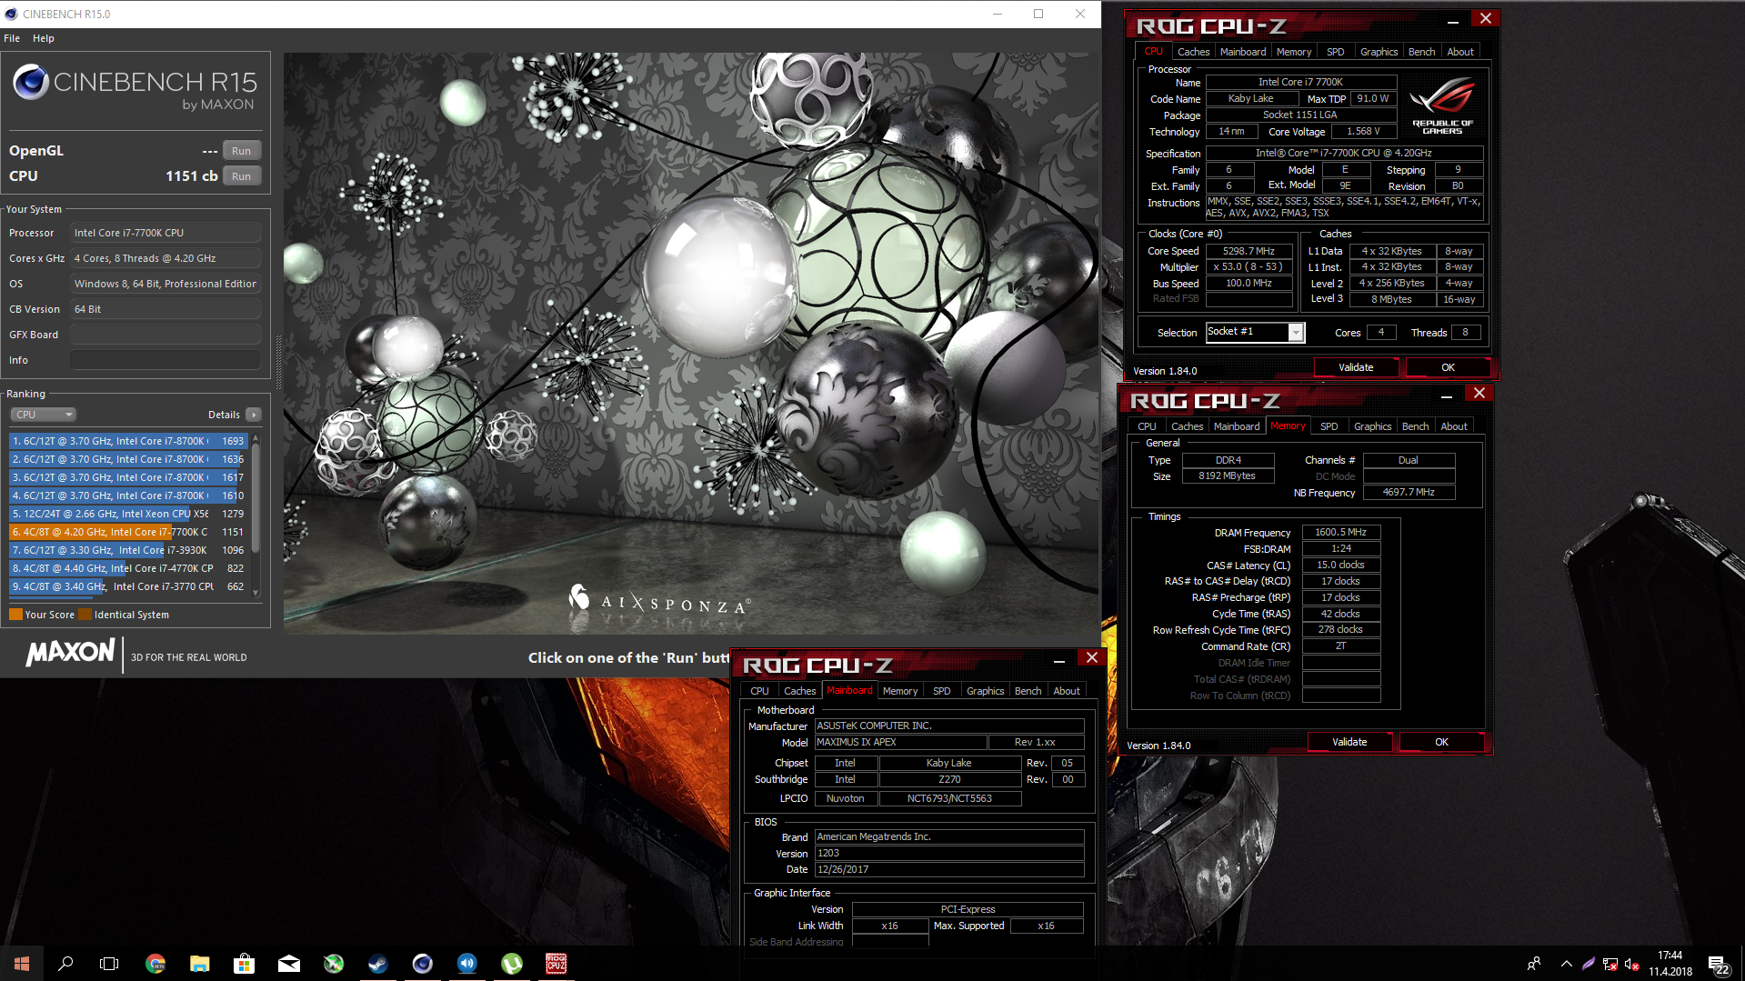The width and height of the screenshot is (1745, 981).
Task: Open the Windows Start menu
Action: [22, 964]
